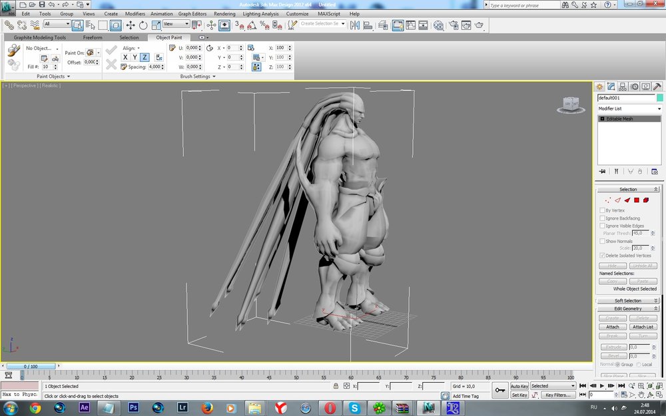Open the Hierarchy command panel tab
The height and width of the screenshot is (416, 666).
pos(622,87)
